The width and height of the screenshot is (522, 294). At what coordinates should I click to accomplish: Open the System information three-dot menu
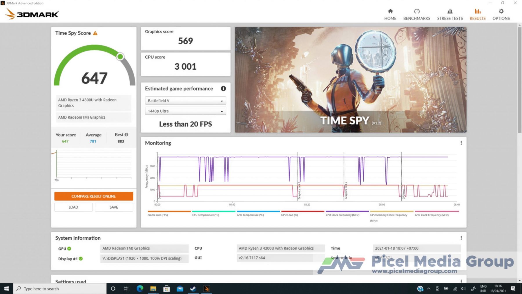tap(461, 238)
